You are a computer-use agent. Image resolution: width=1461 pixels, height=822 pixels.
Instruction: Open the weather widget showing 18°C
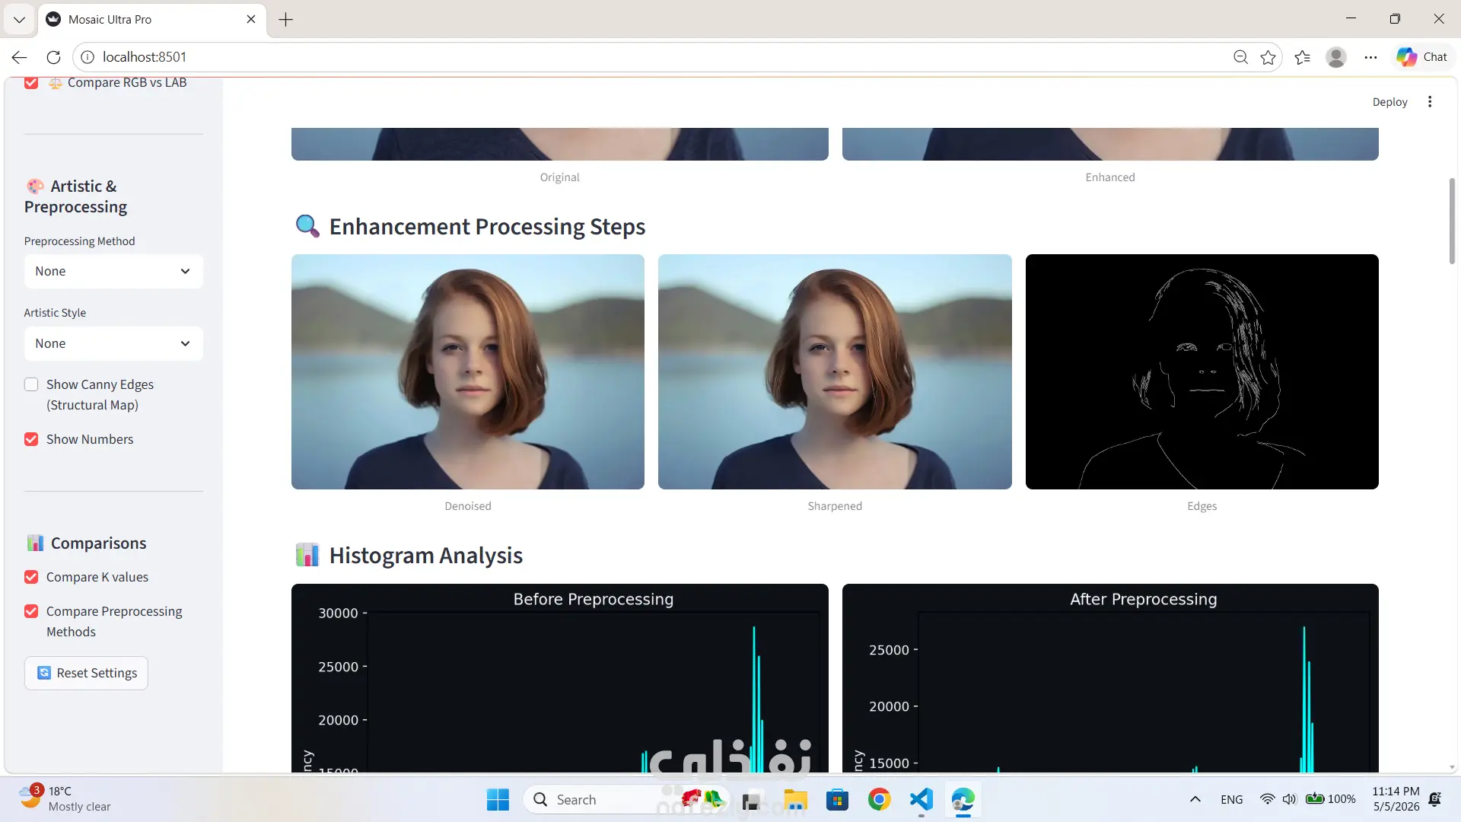[x=67, y=799]
